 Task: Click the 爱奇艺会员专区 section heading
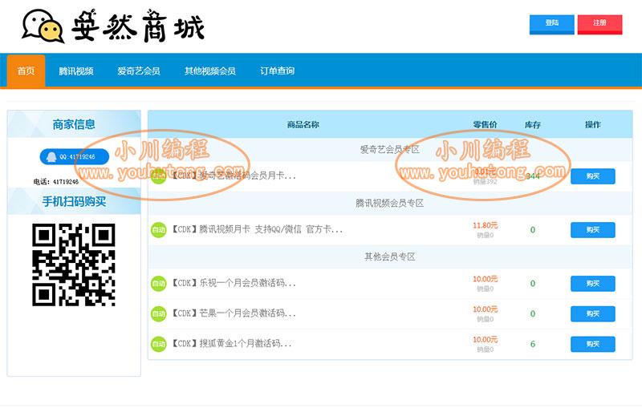tap(390, 149)
